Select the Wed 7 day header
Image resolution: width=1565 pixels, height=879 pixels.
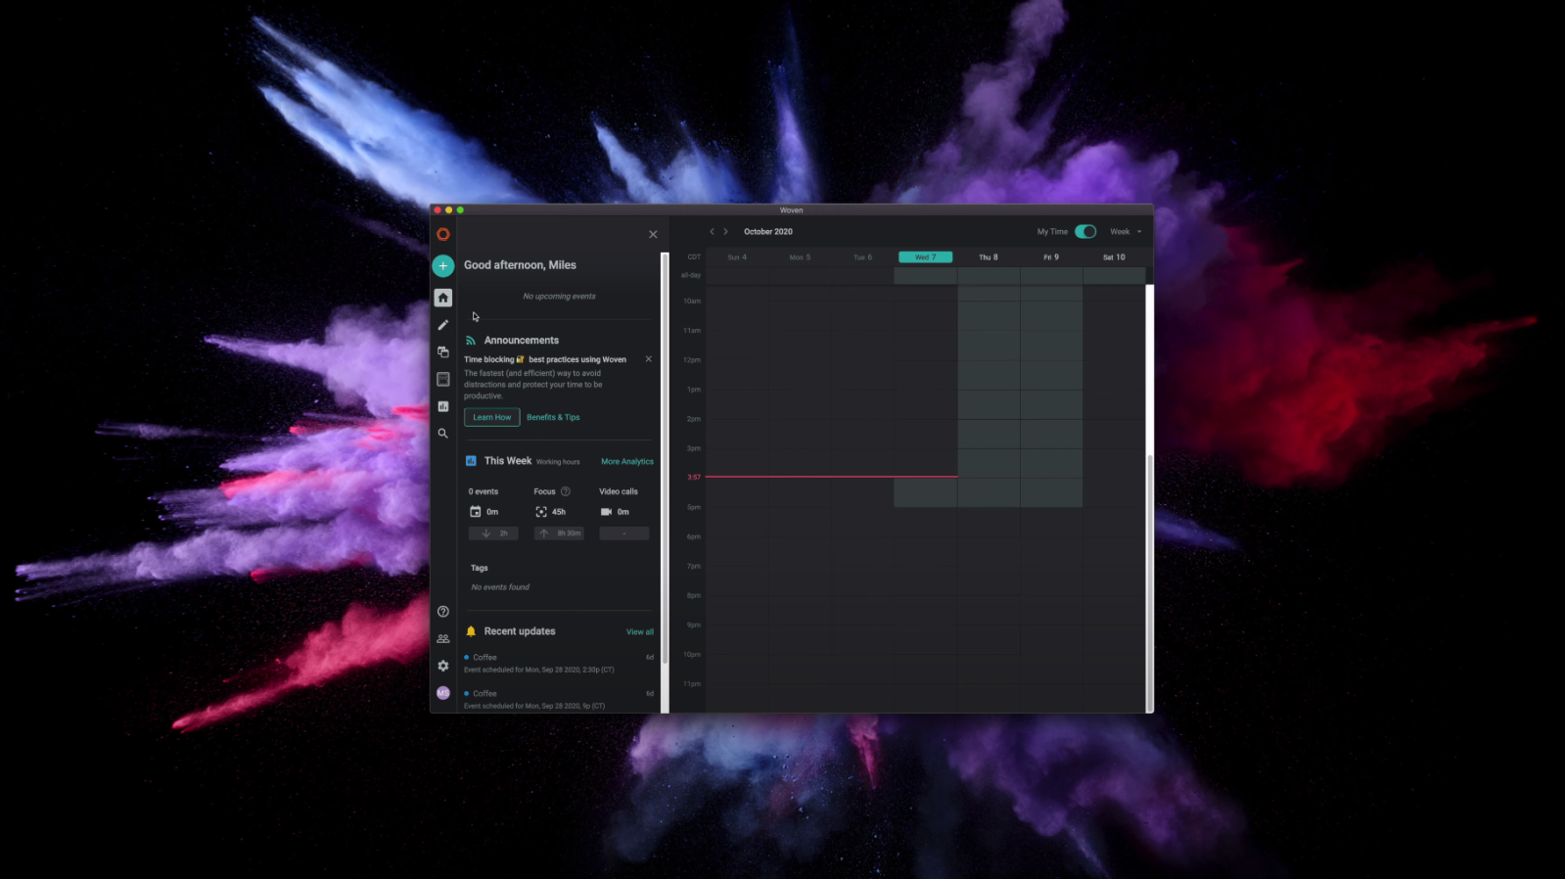coord(925,257)
